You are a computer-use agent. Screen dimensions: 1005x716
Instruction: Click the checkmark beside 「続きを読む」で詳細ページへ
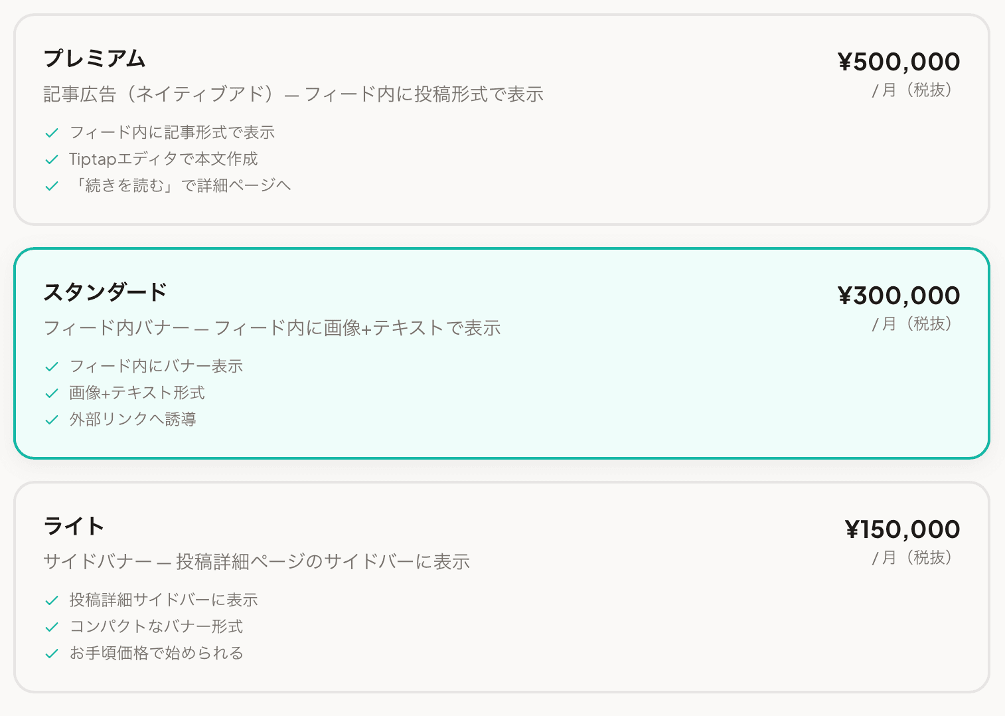click(x=52, y=187)
